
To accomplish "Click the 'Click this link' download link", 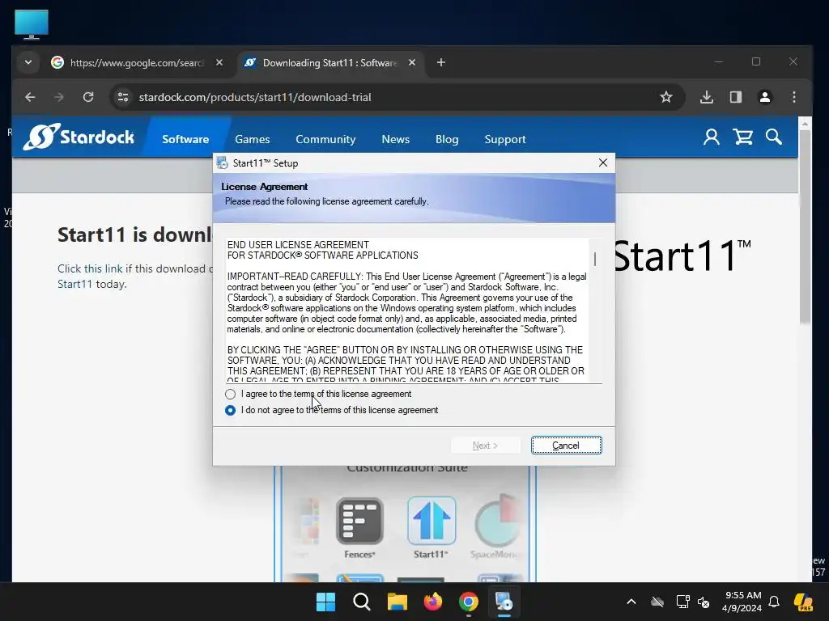I will pyautogui.click(x=90, y=268).
